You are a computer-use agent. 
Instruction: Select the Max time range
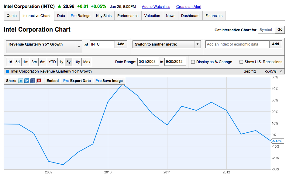coord(87,62)
